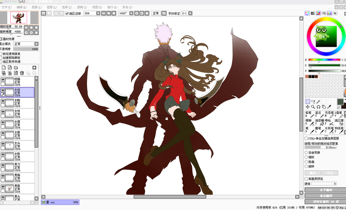This screenshot has width=346, height=210.
Task: Open the 视图 menu
Action: [97, 7]
